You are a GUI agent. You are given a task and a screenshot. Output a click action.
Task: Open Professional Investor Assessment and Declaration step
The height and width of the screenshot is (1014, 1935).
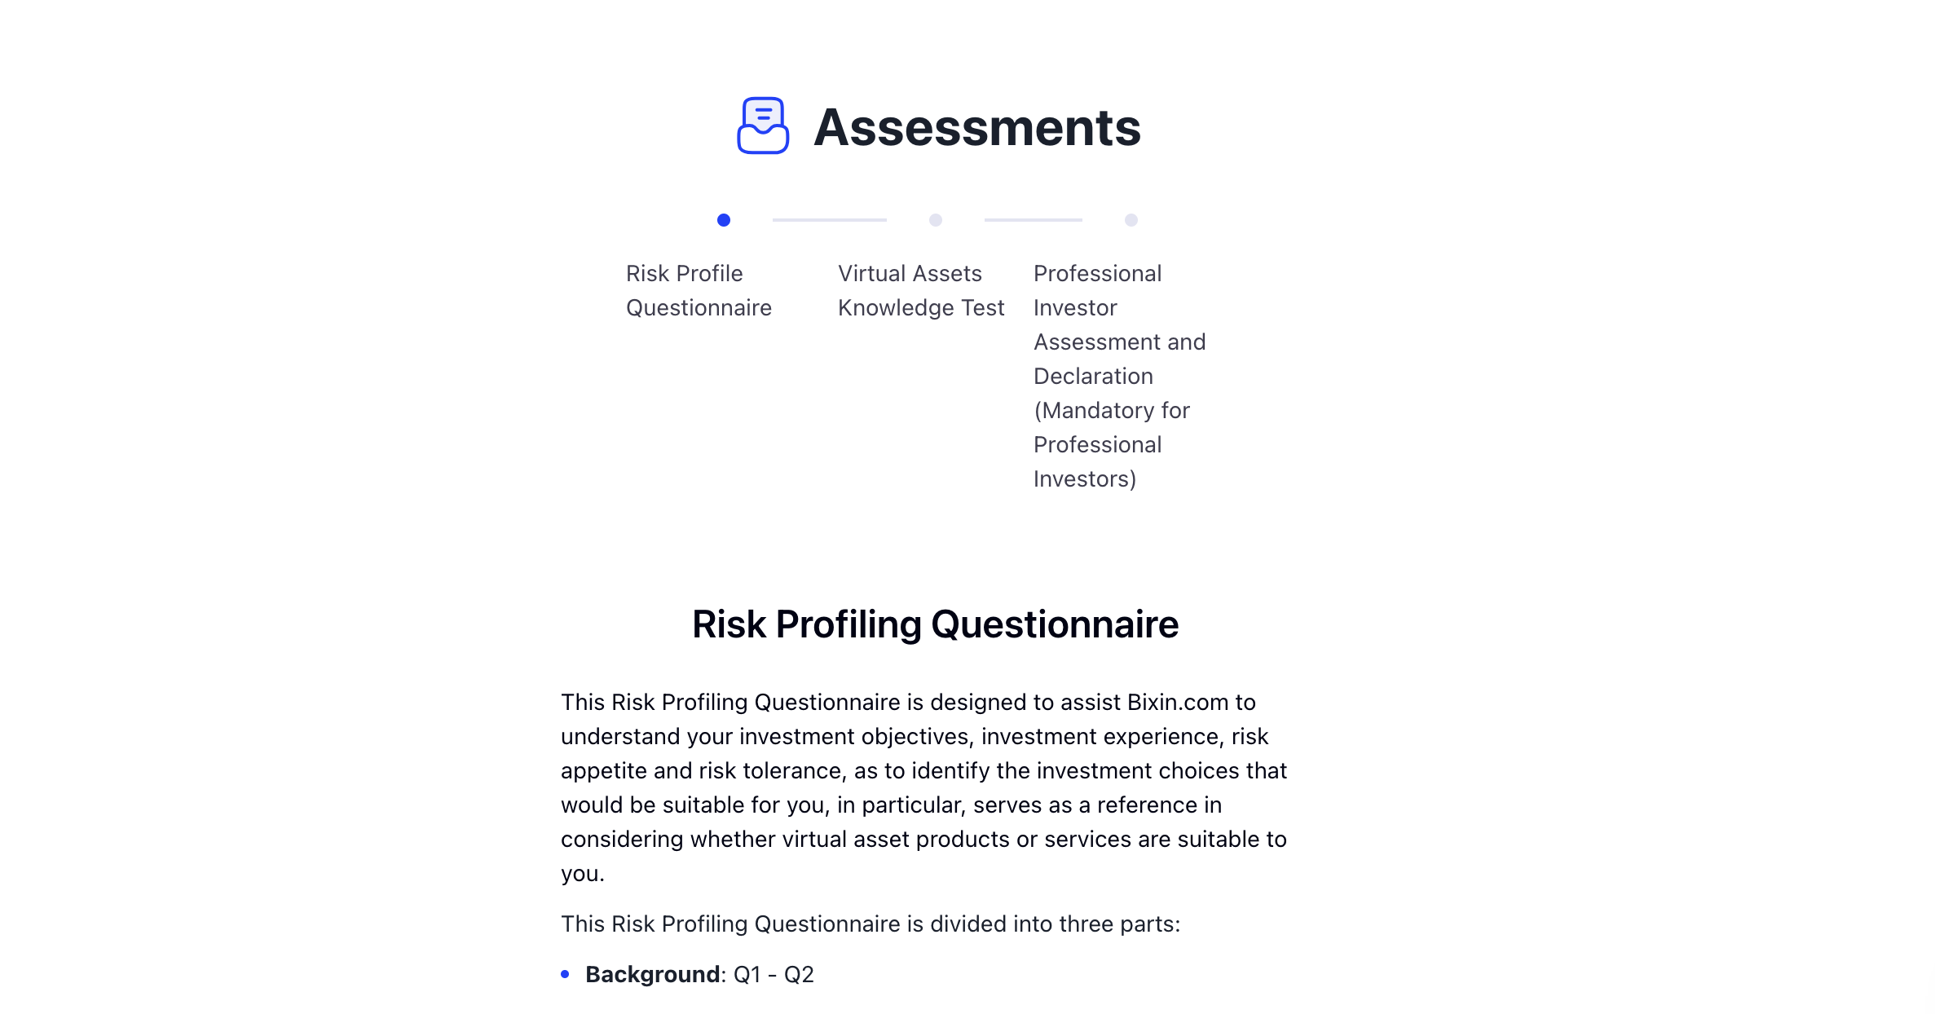coord(1119,376)
